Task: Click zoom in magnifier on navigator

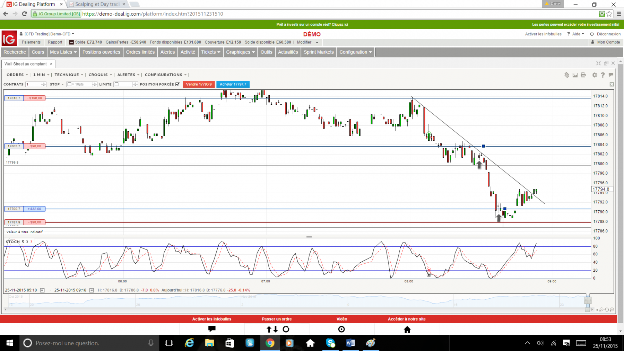Action: pyautogui.click(x=612, y=309)
